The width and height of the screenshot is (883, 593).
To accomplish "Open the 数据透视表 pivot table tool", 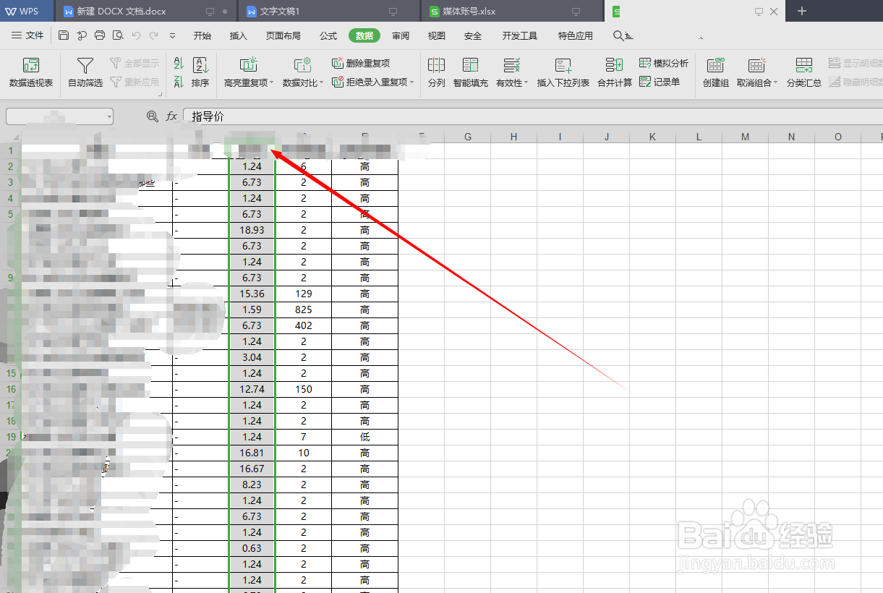I will (x=31, y=73).
